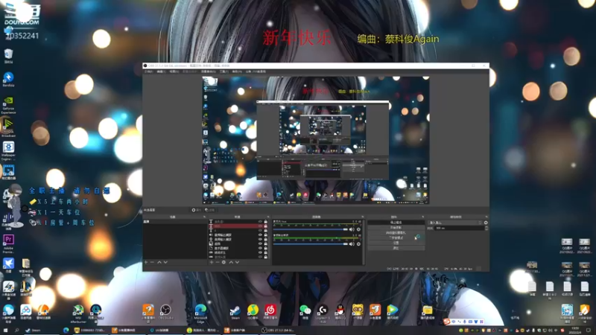Open the Tencent QQ penguin icon
Screen dimensions: 596x335
(x=340, y=312)
